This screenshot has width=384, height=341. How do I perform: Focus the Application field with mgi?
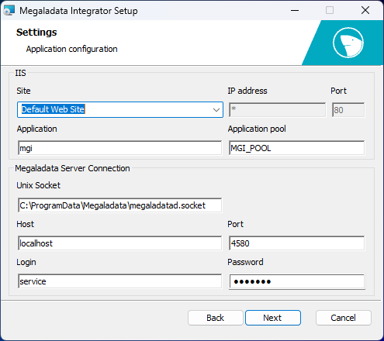[x=119, y=148]
